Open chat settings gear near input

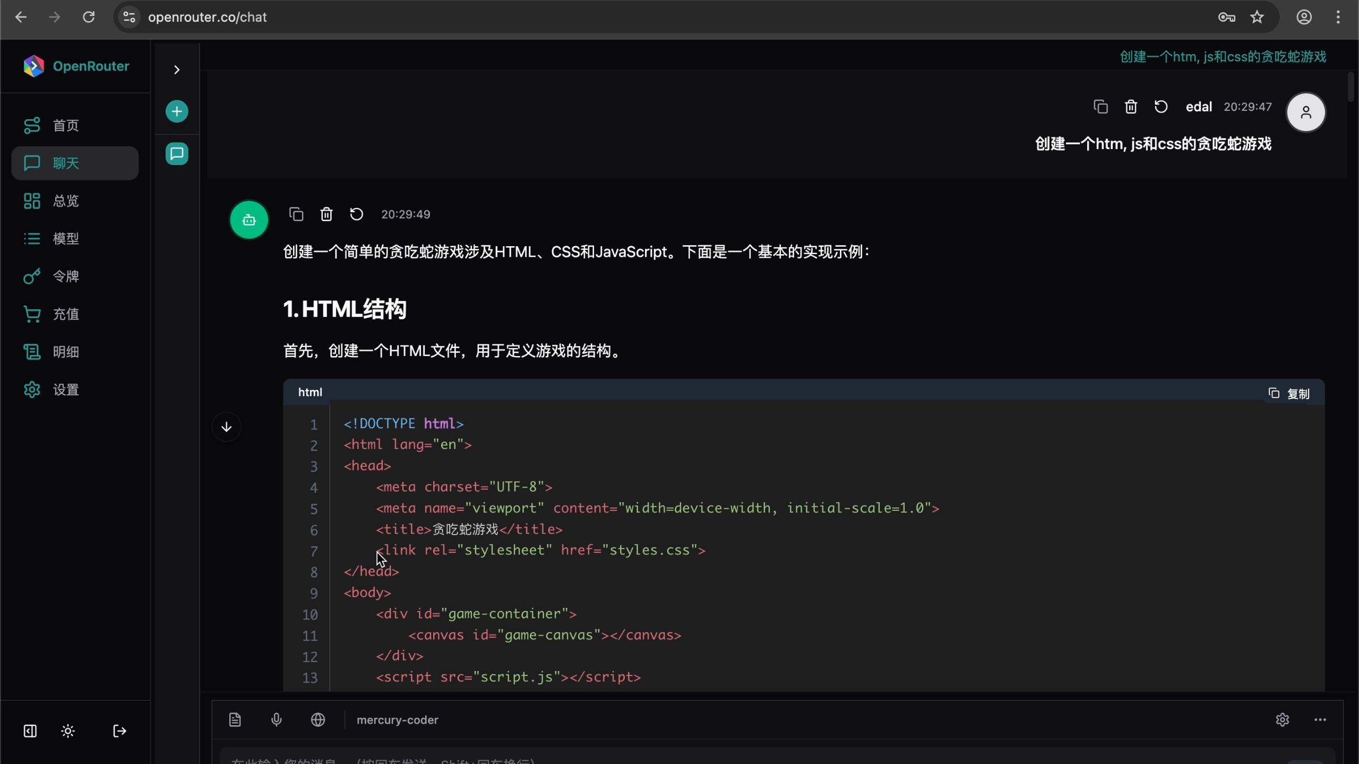tap(1283, 720)
